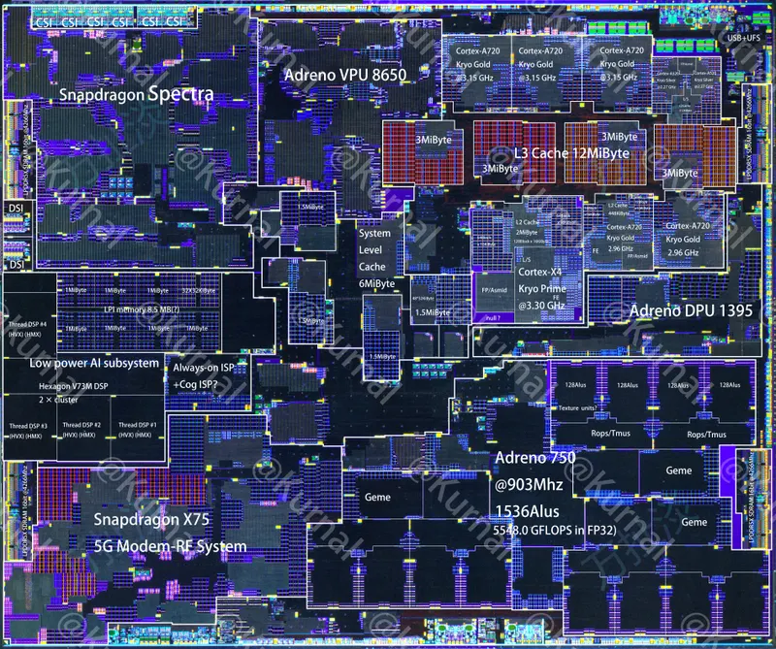
Task: Click the "@903Mhz" GPU clock text
Action: tap(529, 484)
